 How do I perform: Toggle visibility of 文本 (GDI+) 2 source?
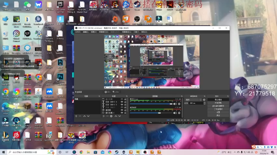[x=122, y=105]
